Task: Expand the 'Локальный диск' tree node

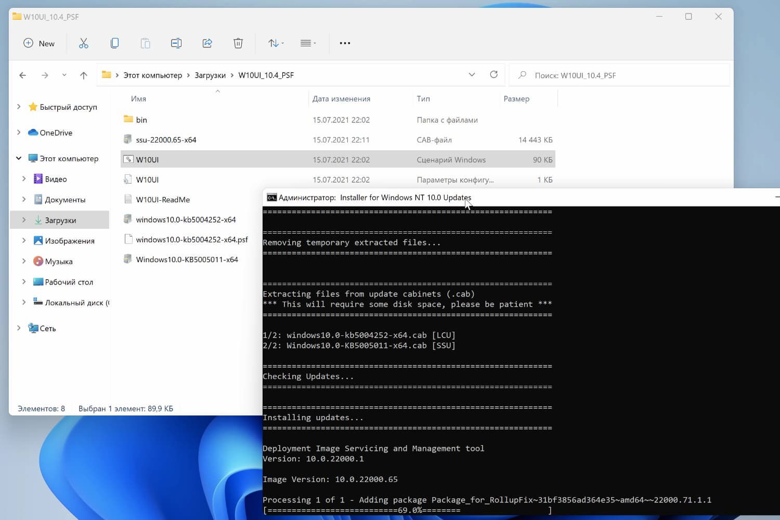Action: coord(24,302)
